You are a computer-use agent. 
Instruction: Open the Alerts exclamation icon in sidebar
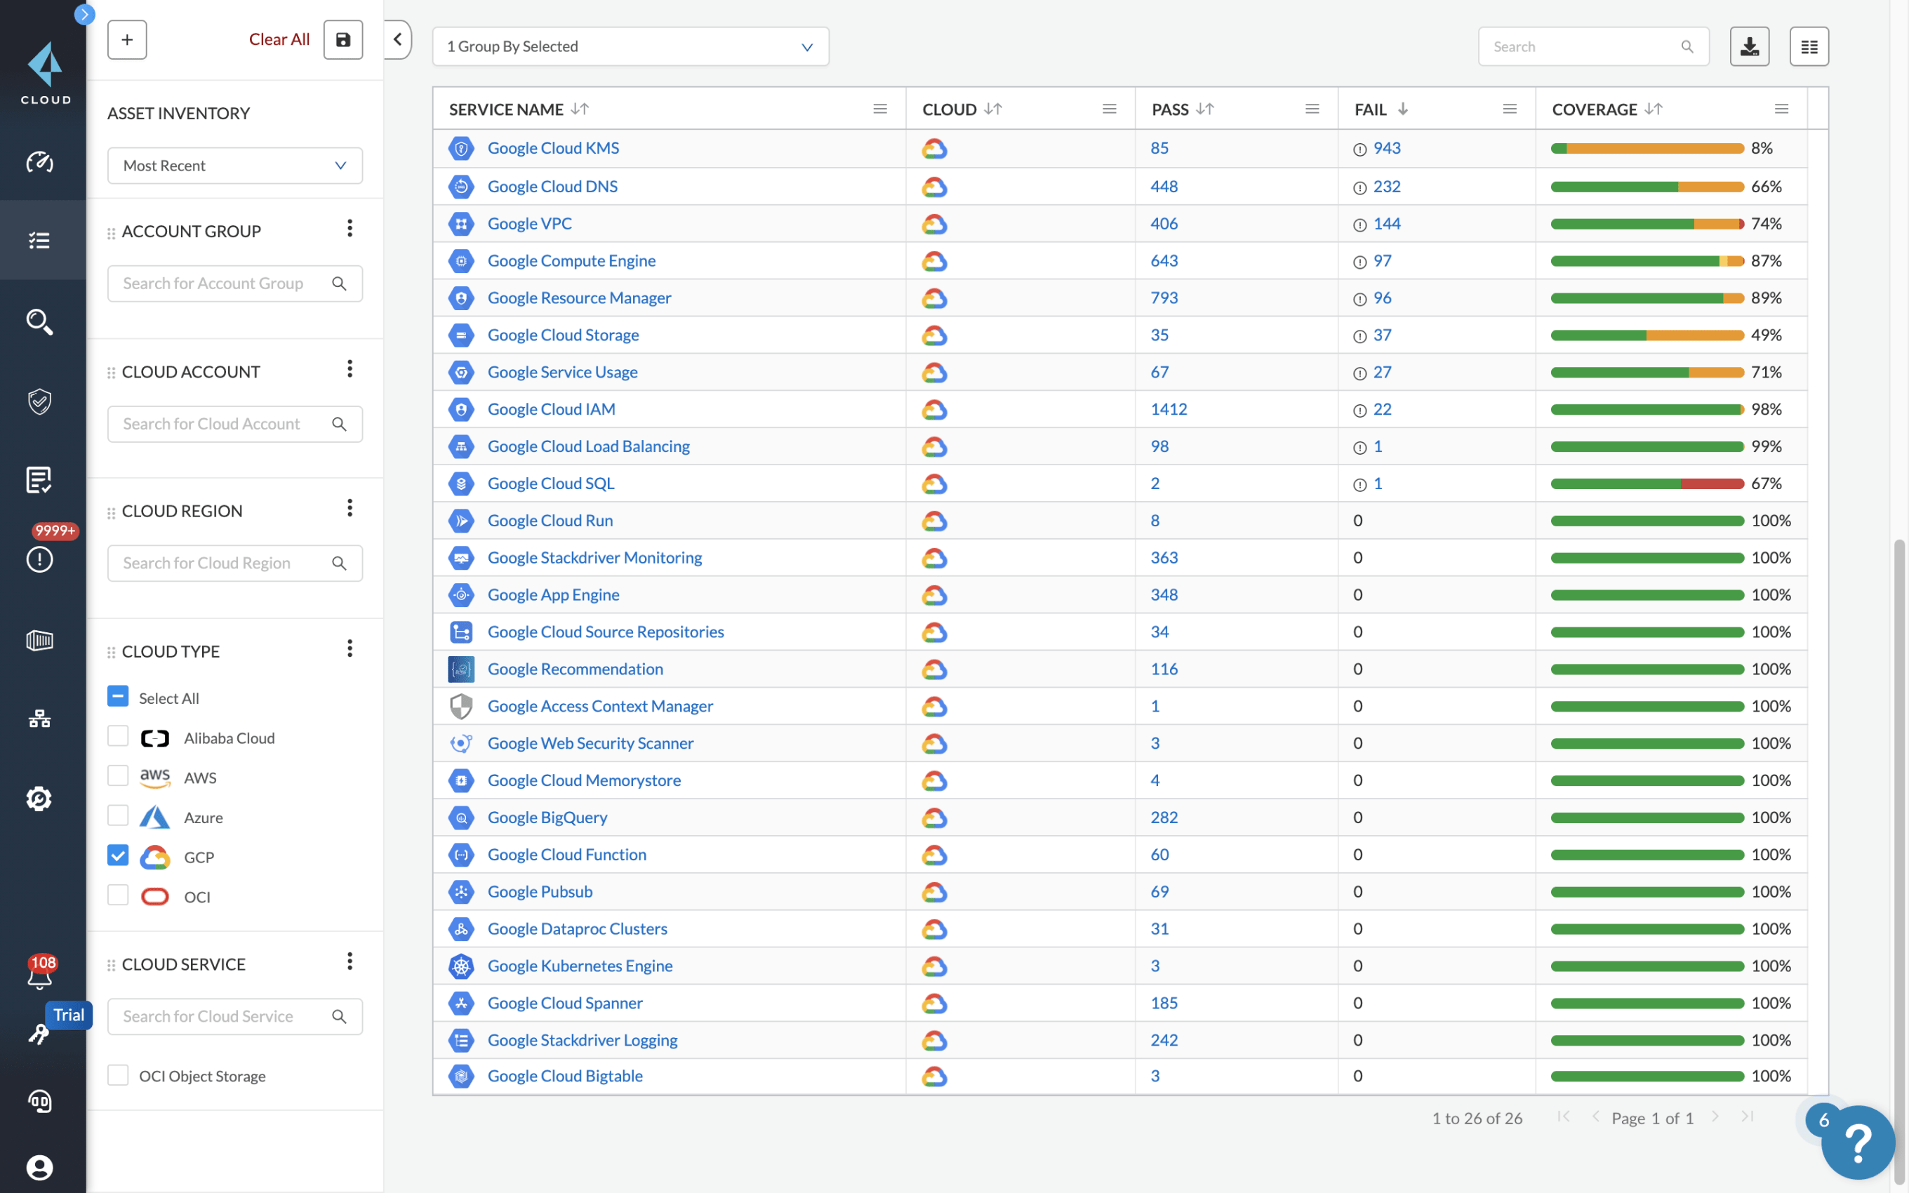point(39,559)
